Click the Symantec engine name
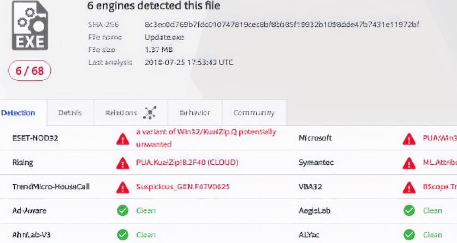This screenshot has width=457, height=243. click(x=316, y=163)
